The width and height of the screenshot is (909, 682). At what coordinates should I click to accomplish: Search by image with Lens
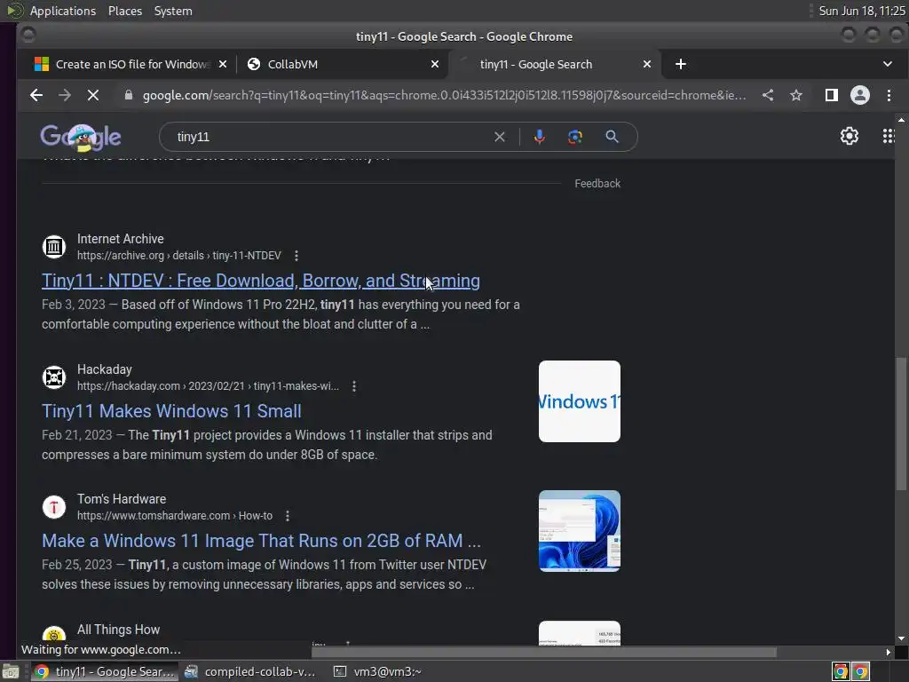tap(574, 137)
